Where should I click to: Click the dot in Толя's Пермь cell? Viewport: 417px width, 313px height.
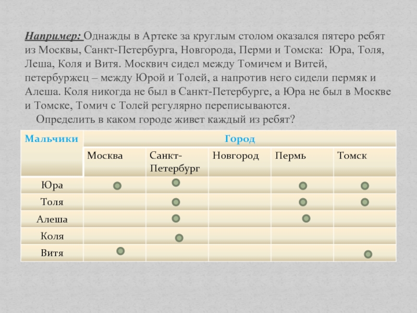click(303, 202)
